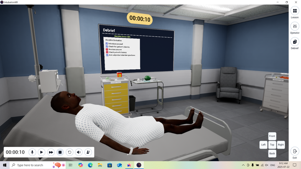Switch camera to Left view

263,145
